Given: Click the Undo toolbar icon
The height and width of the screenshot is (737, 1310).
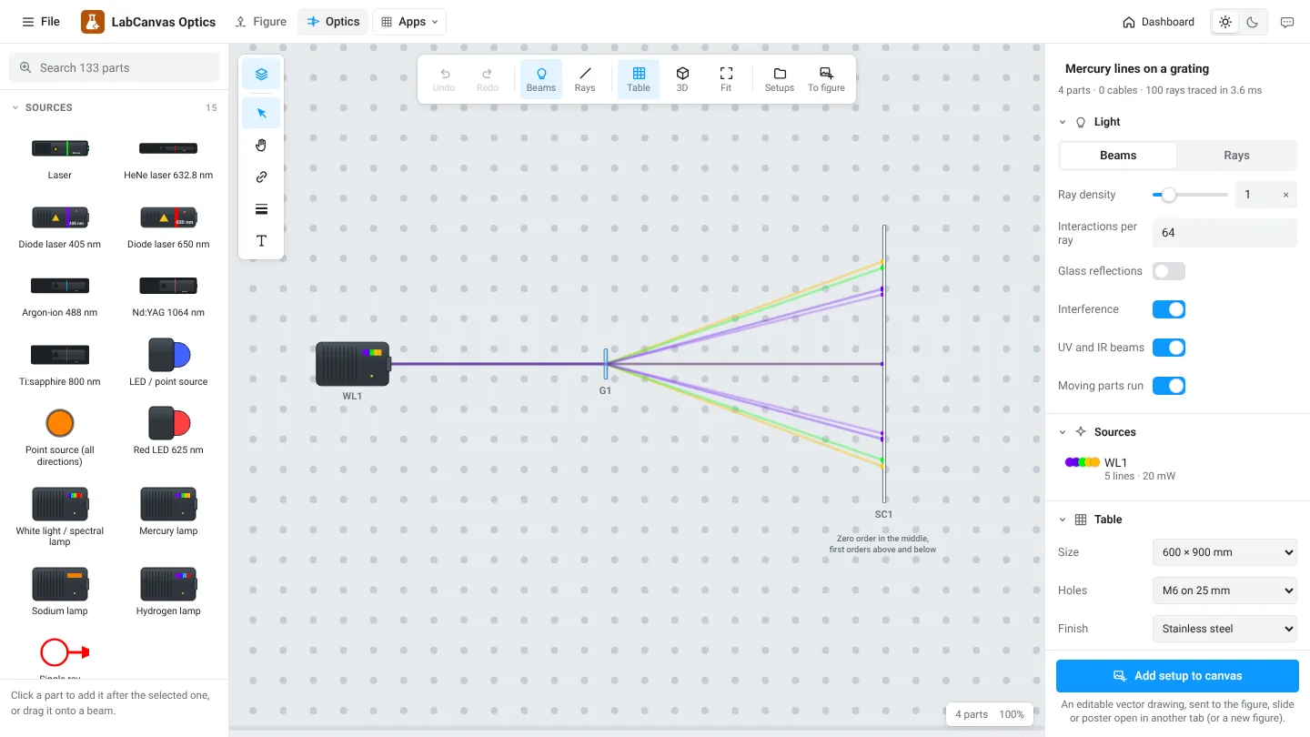Looking at the screenshot, I should tap(444, 79).
